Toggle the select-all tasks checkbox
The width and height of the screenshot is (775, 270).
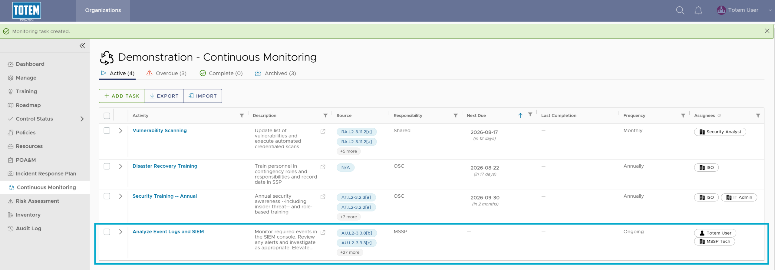click(107, 116)
